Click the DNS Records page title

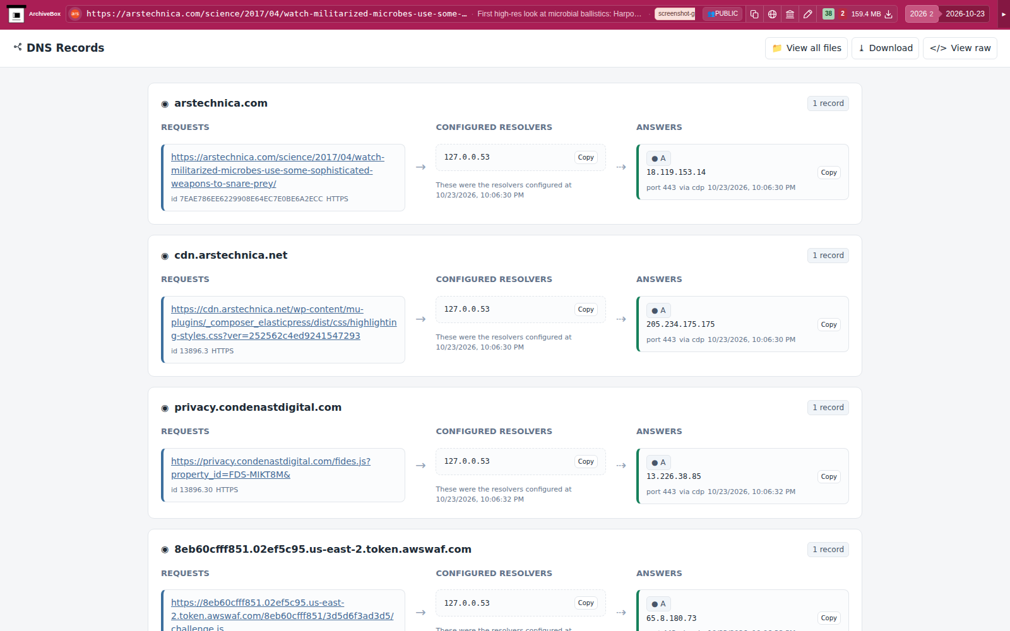point(65,48)
